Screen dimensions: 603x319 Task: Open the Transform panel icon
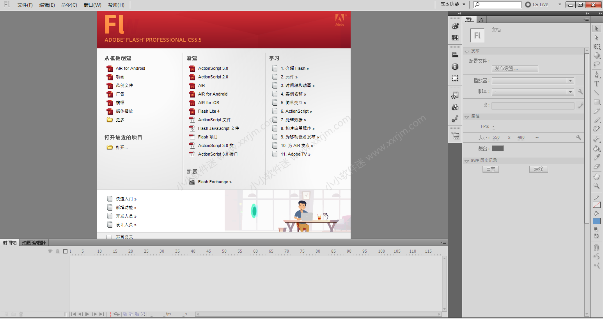455,78
